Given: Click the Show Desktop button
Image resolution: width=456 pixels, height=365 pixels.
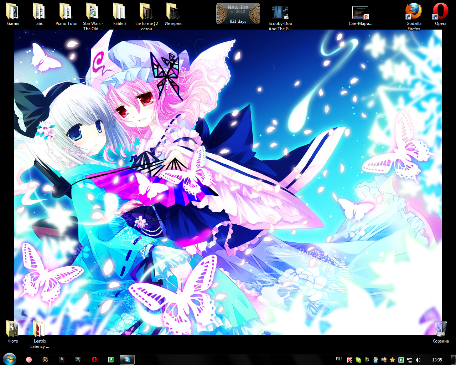Looking at the screenshot, I should [x=453, y=360].
